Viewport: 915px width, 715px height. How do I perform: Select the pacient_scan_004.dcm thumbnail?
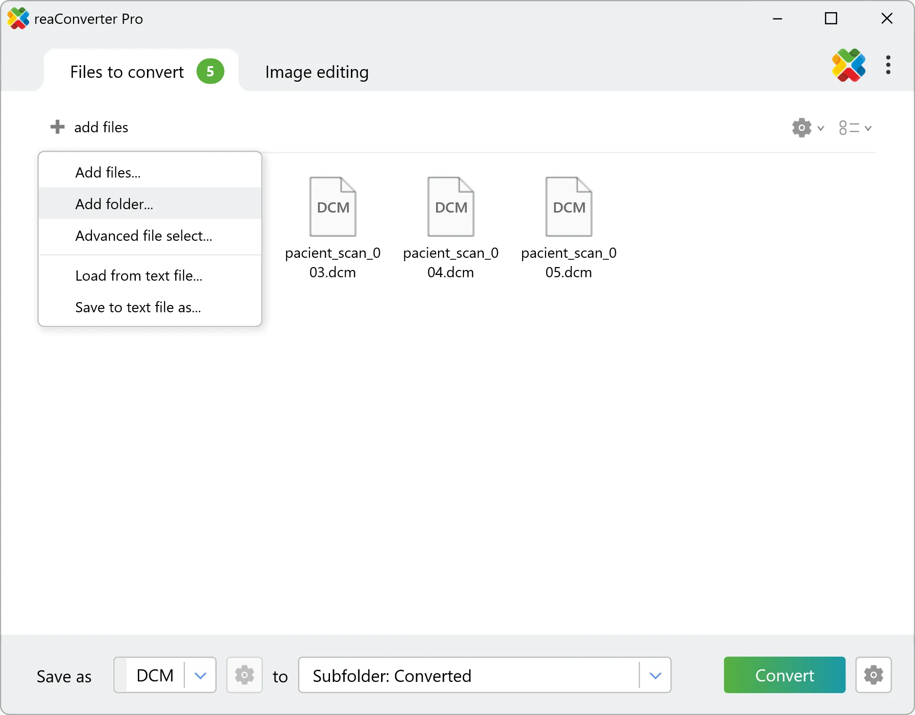[450, 207]
